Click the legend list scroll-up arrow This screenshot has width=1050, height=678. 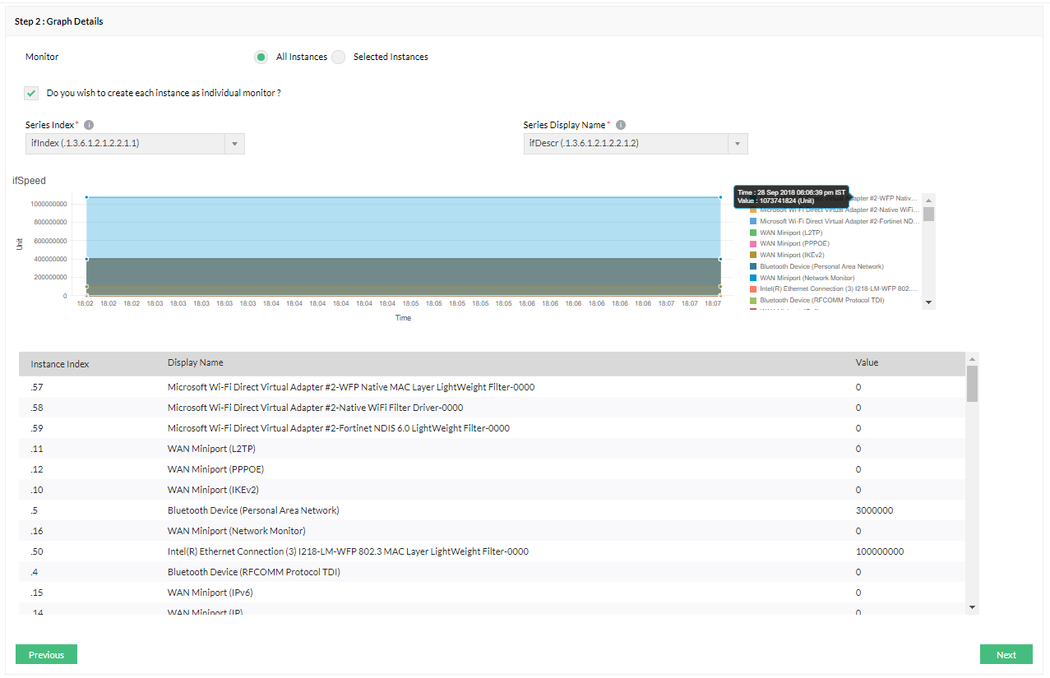(x=928, y=200)
